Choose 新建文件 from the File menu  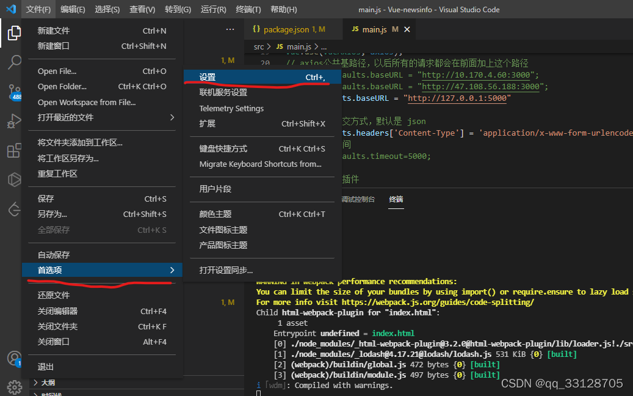(102, 31)
